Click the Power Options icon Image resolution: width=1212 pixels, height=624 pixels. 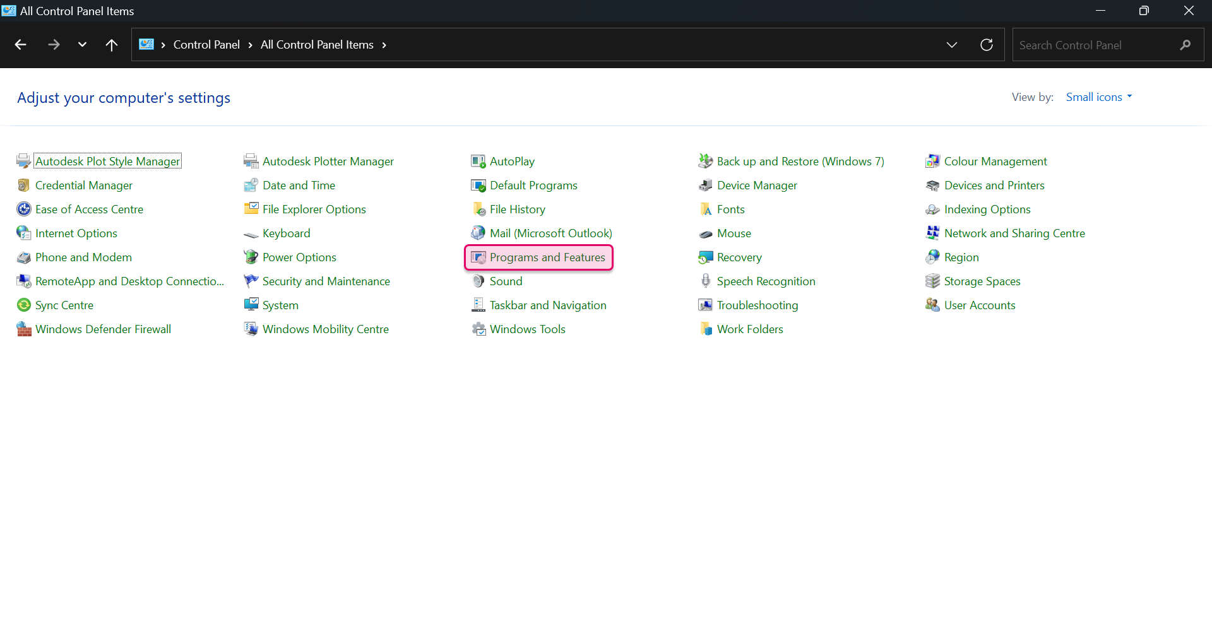click(251, 257)
